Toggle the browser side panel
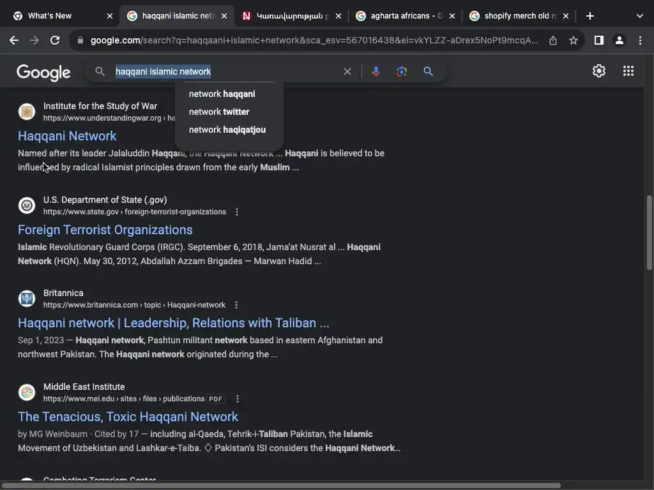 pos(599,40)
